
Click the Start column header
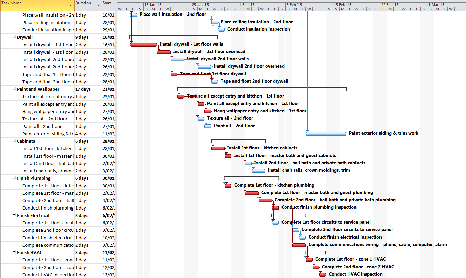pyautogui.click(x=107, y=3)
